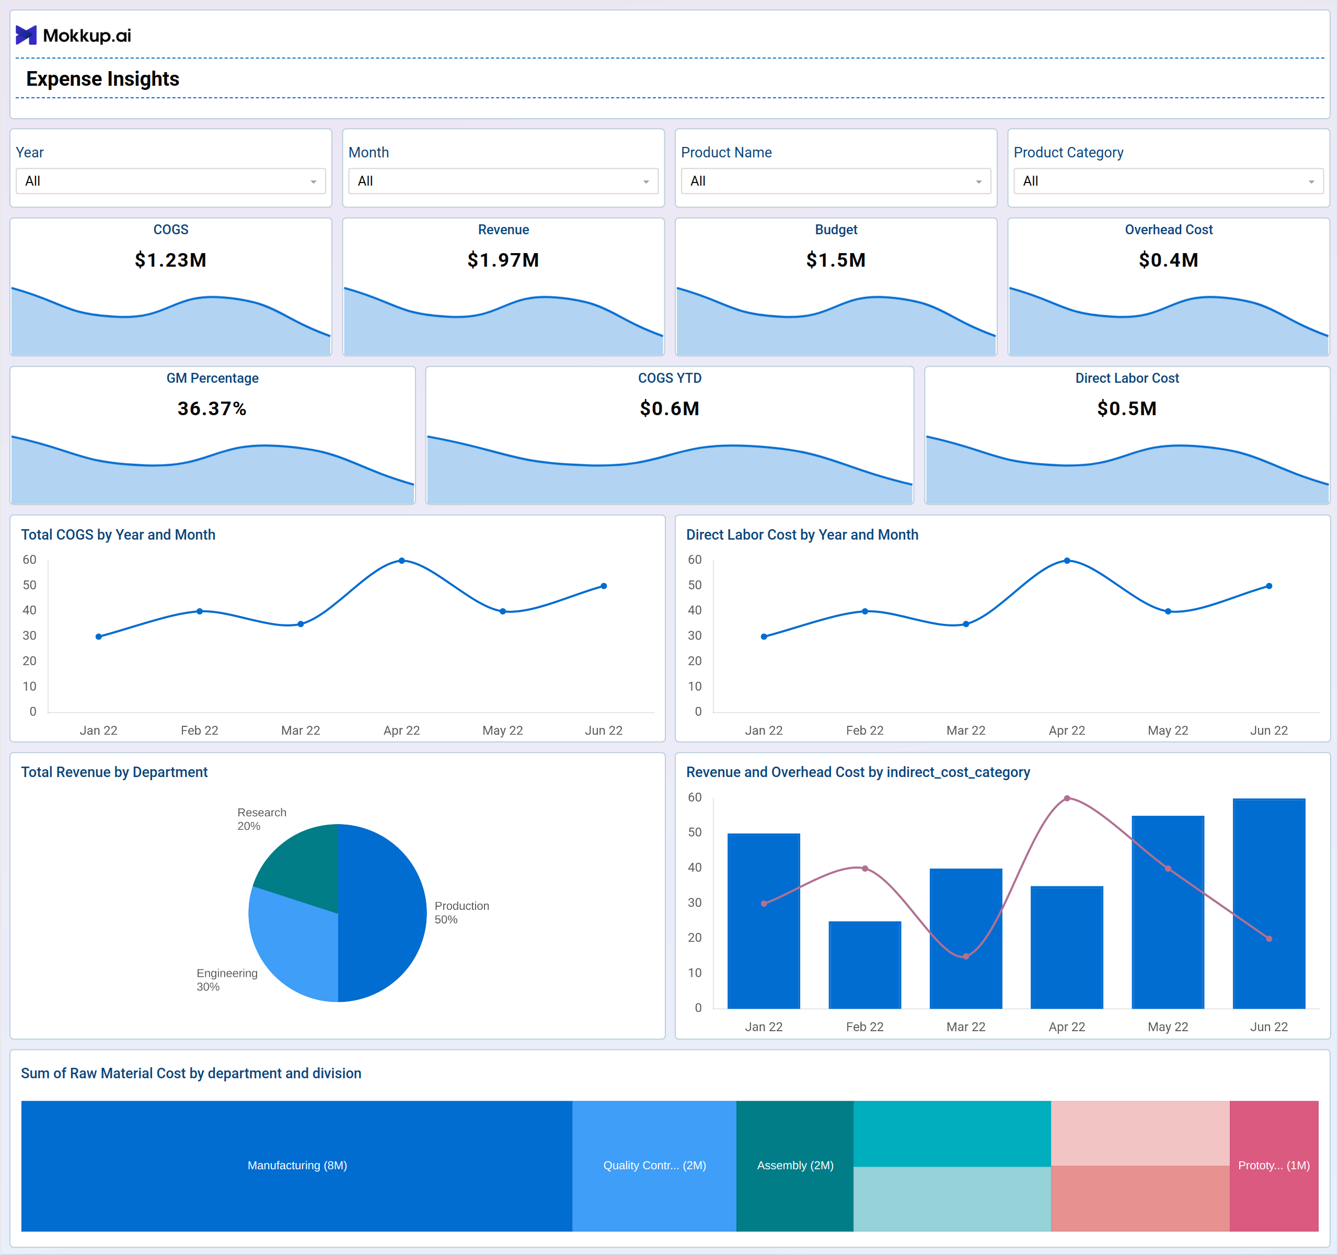Click the Budget $1.5M value
The image size is (1338, 1255).
click(835, 260)
